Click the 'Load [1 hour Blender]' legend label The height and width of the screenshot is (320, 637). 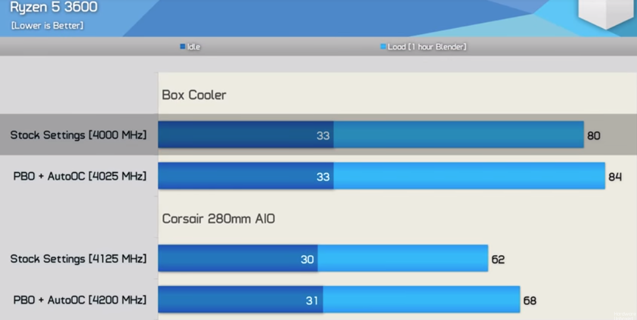(427, 46)
